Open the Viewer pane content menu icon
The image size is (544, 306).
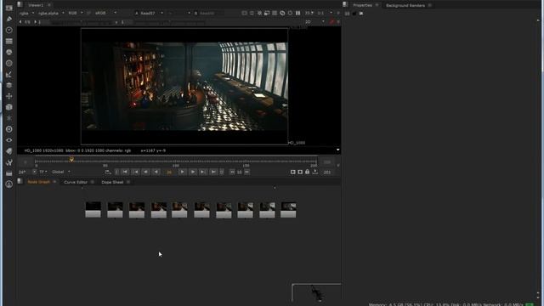click(20, 5)
